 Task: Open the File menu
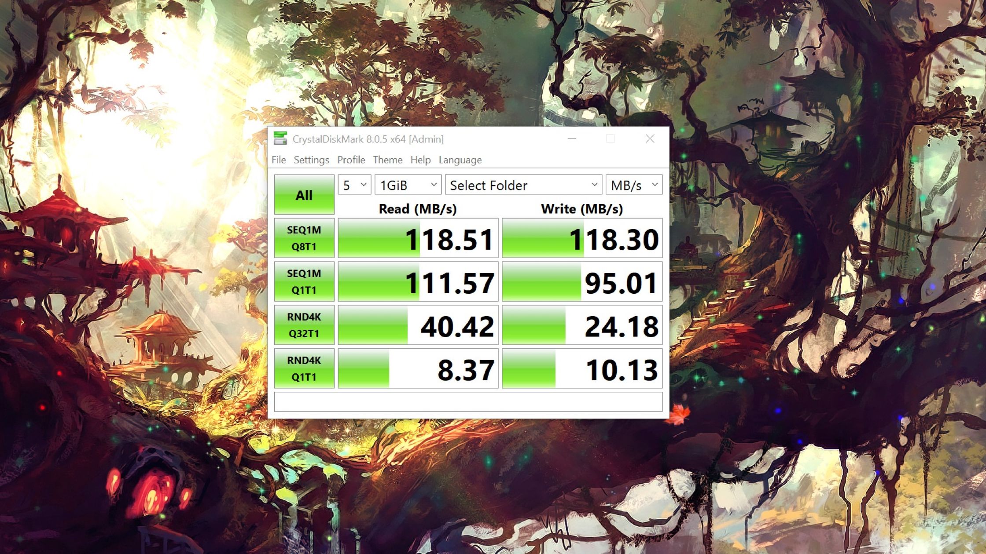pyautogui.click(x=279, y=160)
